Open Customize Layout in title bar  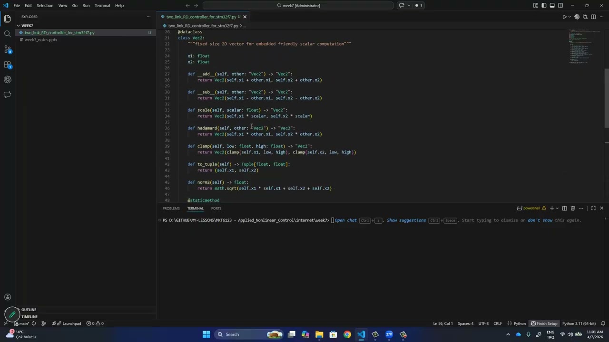coord(536,6)
